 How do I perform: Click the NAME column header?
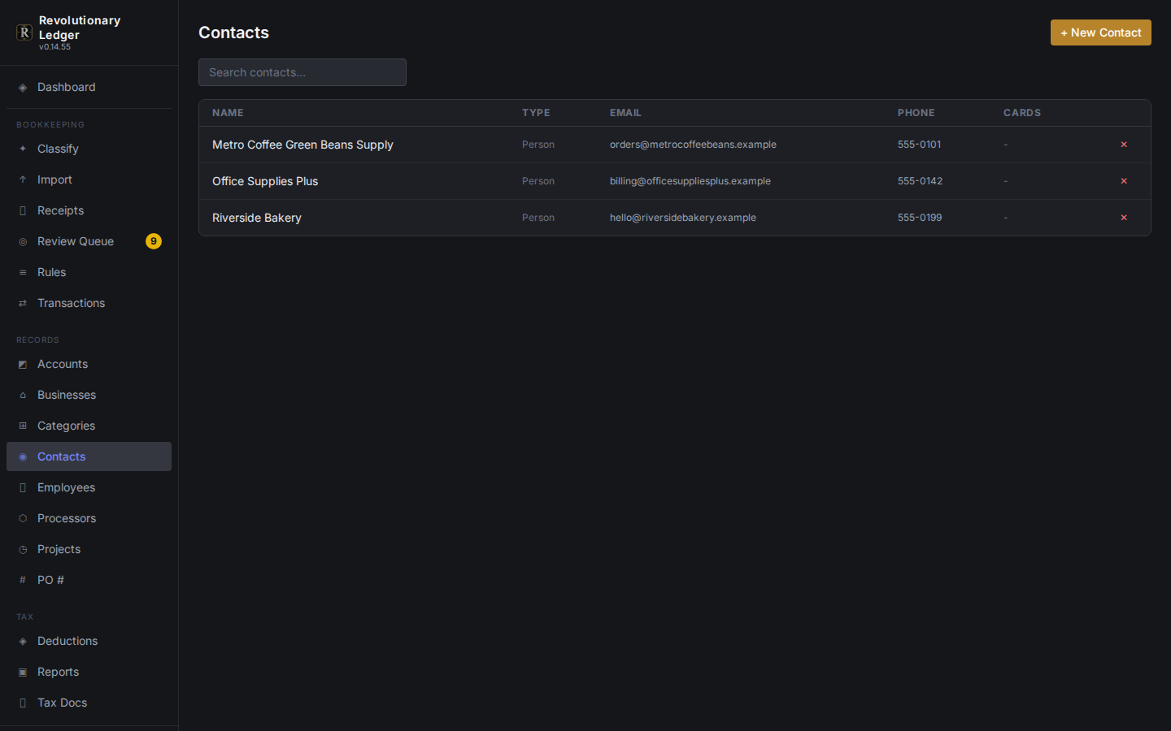(x=228, y=113)
